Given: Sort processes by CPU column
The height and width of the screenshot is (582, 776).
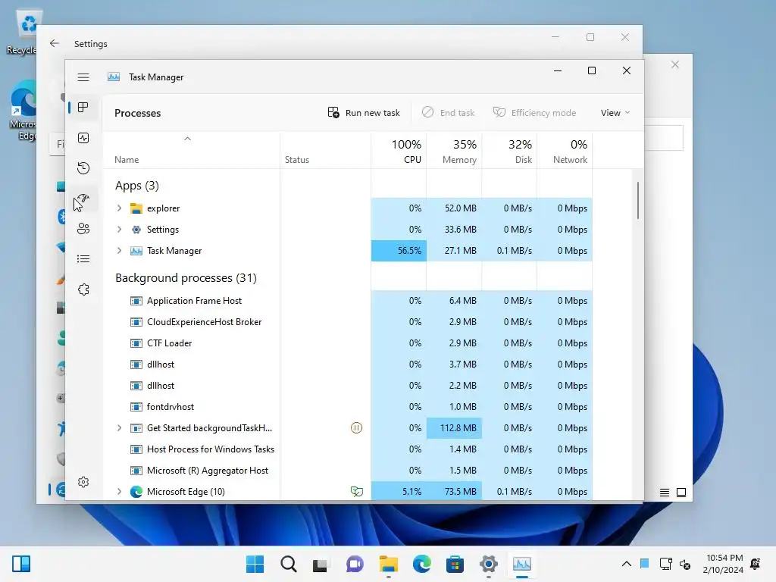Looking at the screenshot, I should pyautogui.click(x=399, y=151).
